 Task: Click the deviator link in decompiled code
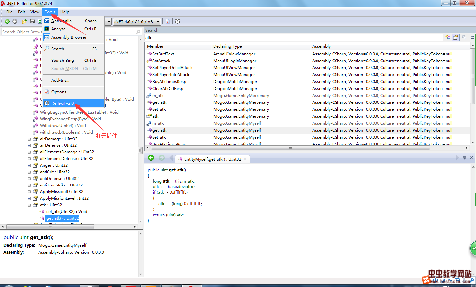(x=186, y=187)
